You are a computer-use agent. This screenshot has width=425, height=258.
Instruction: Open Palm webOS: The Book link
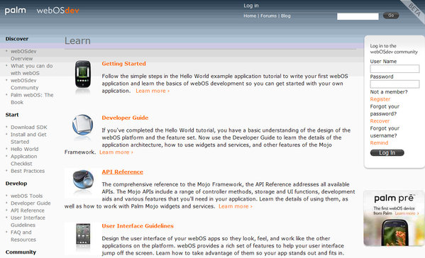click(x=32, y=99)
